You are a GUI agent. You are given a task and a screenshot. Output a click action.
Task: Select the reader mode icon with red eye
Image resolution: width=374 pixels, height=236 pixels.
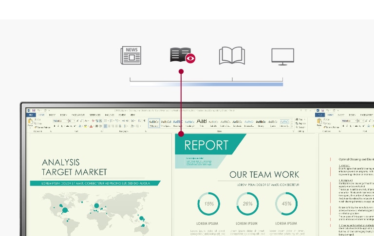(x=182, y=56)
